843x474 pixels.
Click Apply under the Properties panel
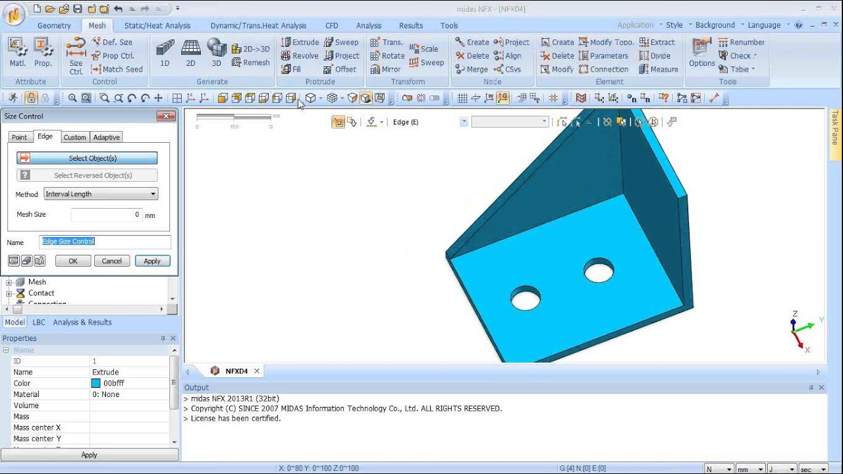click(89, 455)
